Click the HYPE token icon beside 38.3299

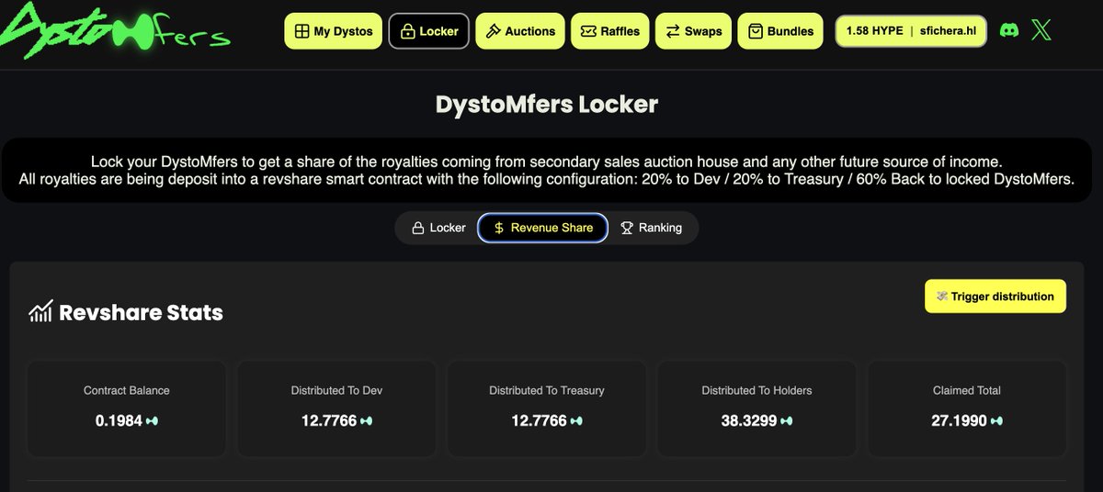click(787, 421)
